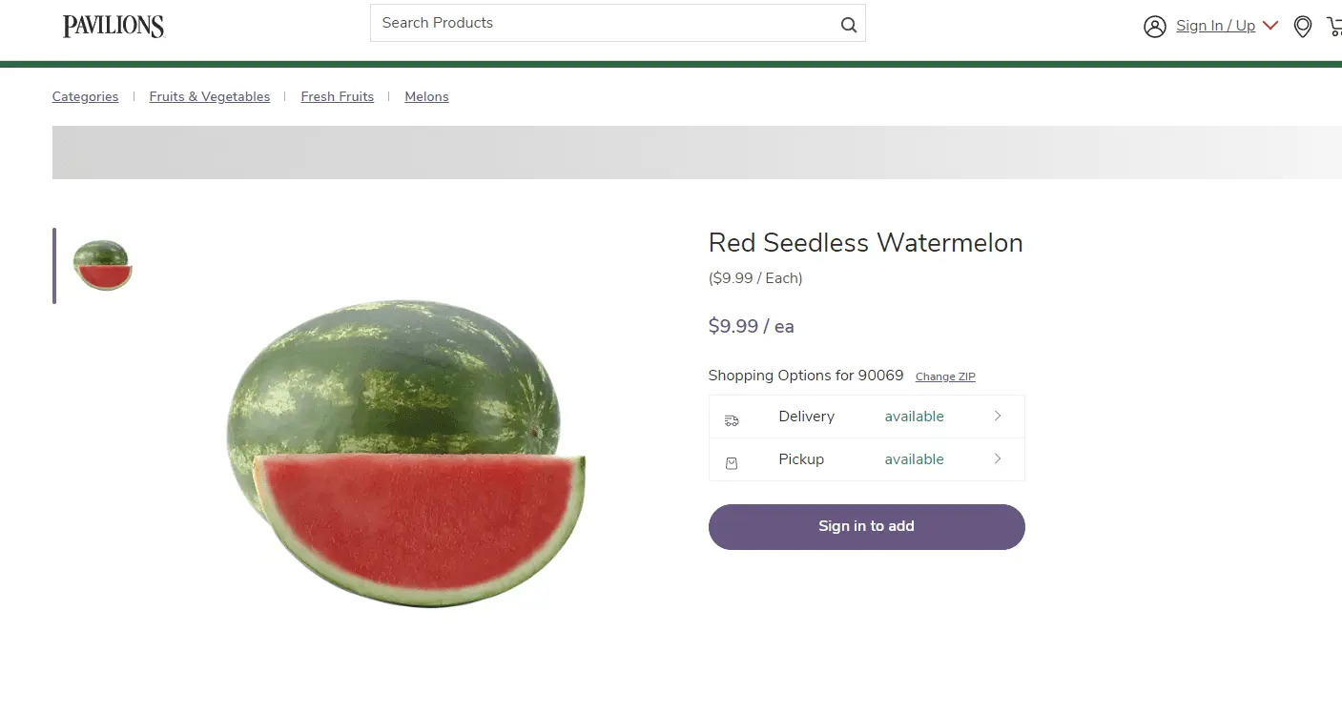The height and width of the screenshot is (712, 1342).
Task: Expand the Delivery option chevron
Action: [998, 416]
